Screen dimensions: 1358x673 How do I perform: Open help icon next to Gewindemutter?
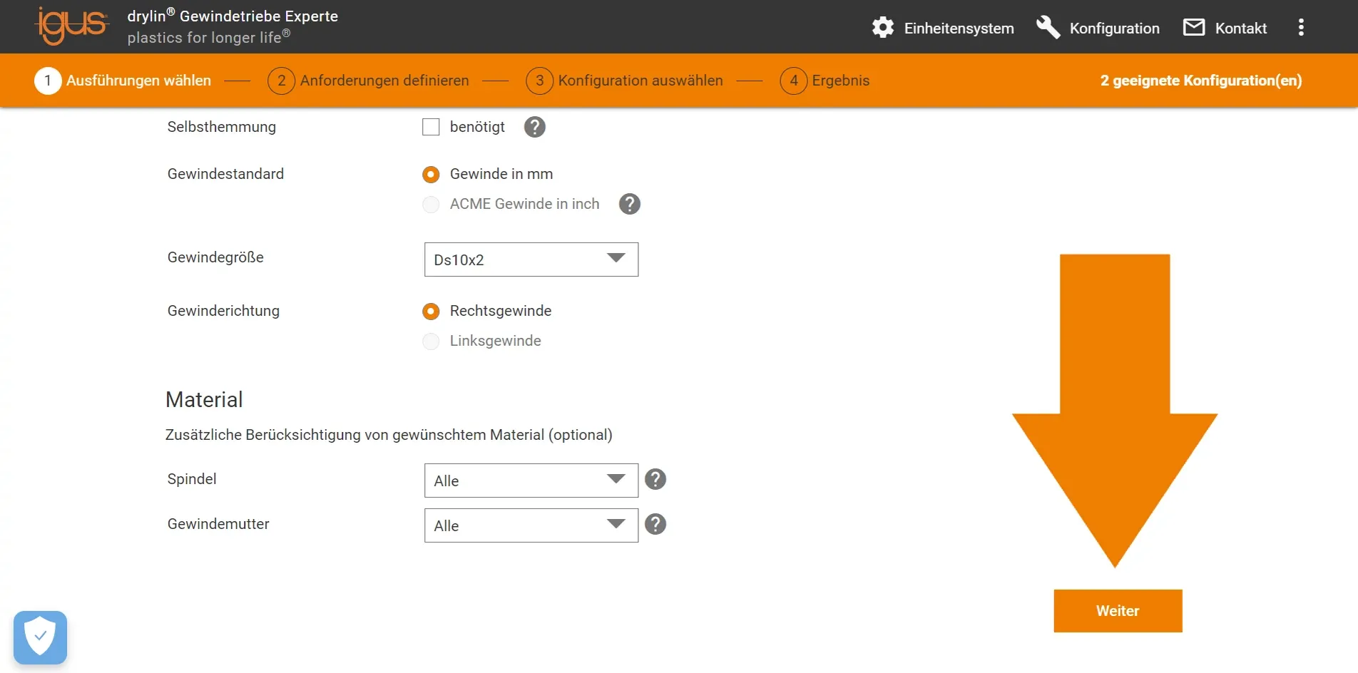[655, 525]
